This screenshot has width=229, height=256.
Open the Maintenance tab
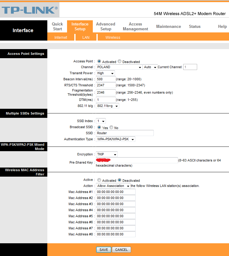[x=169, y=26]
